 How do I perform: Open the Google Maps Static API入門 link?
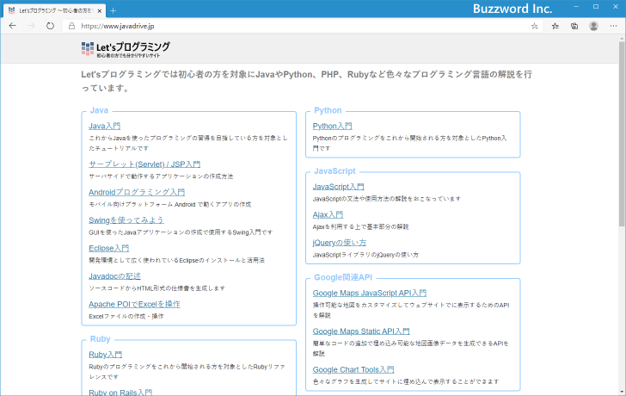click(x=361, y=331)
